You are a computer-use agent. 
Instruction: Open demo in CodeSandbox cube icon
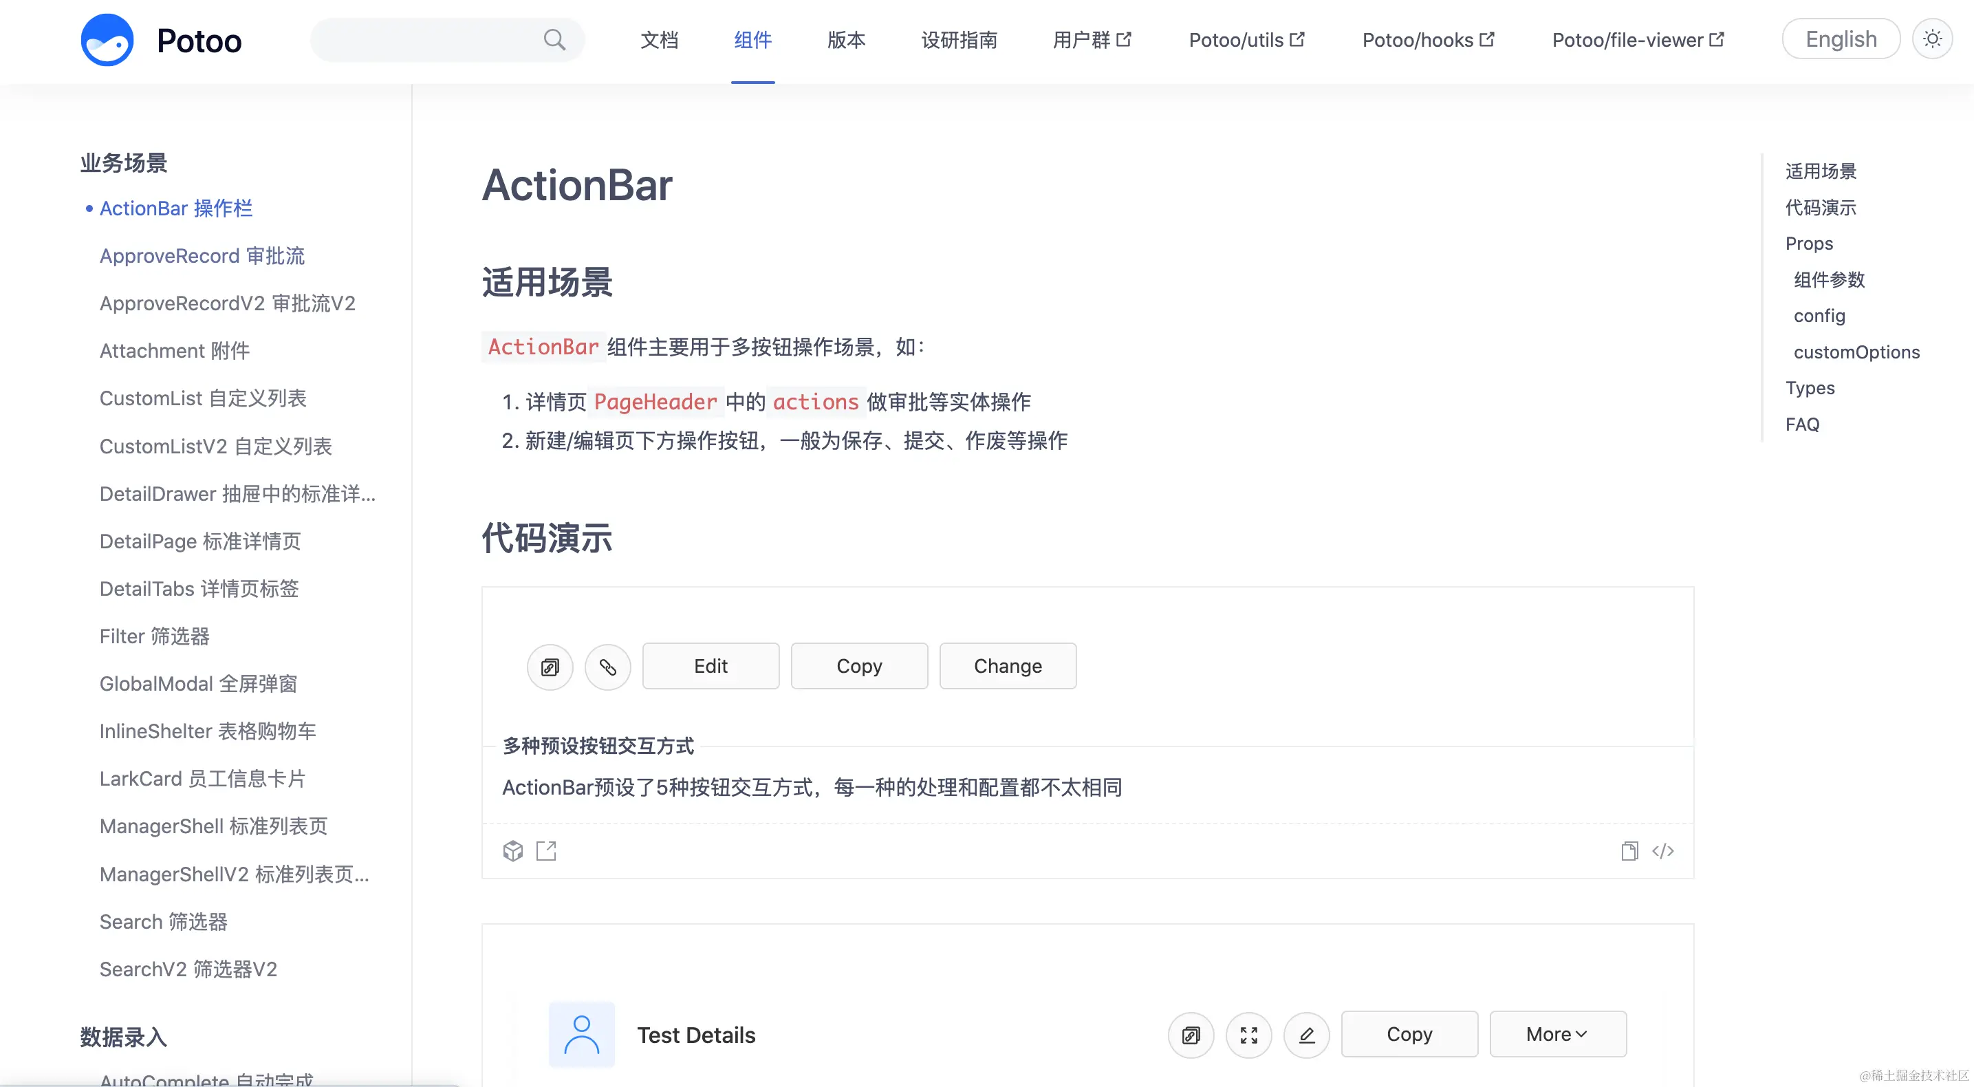pos(512,850)
